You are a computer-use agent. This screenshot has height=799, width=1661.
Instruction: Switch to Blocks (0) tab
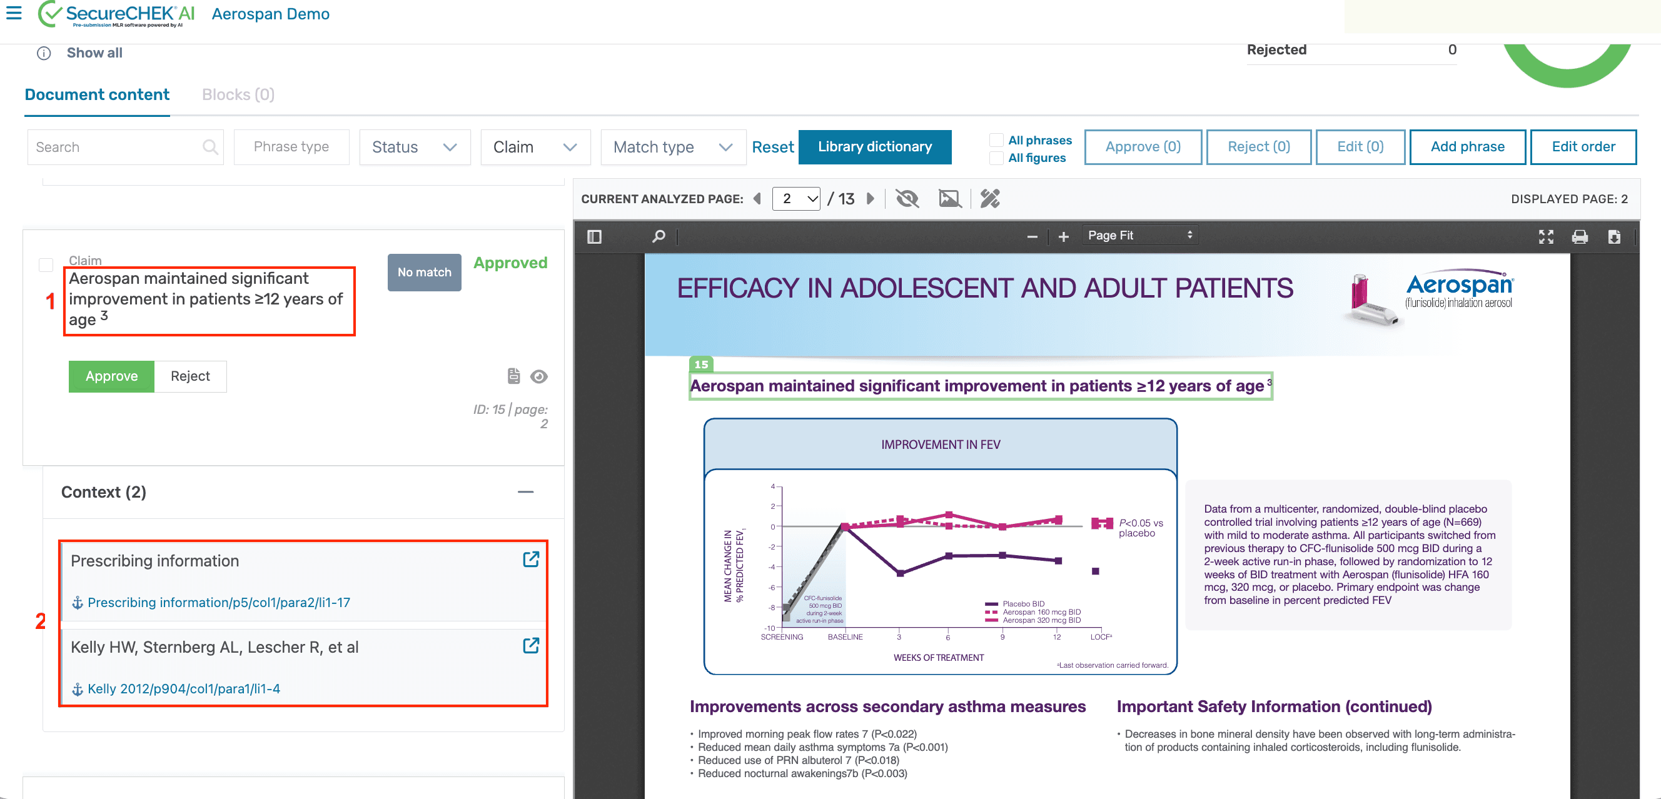coord(238,95)
